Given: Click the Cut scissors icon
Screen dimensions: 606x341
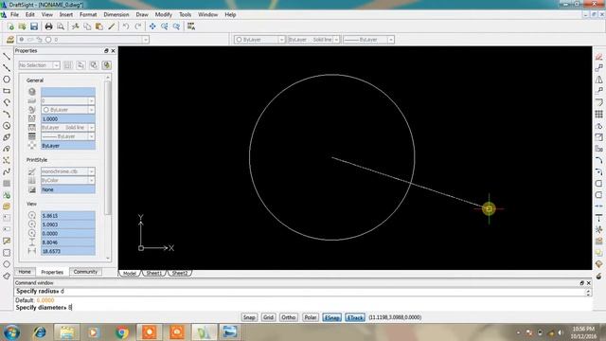Looking at the screenshot, I should coord(76,27).
